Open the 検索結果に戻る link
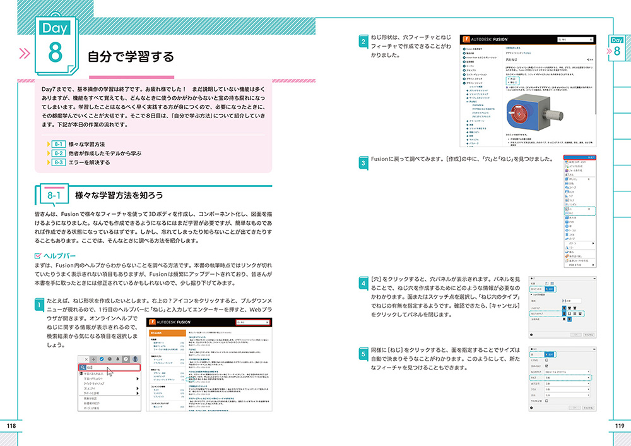Screen dimensions: 631x446 pos(513,48)
